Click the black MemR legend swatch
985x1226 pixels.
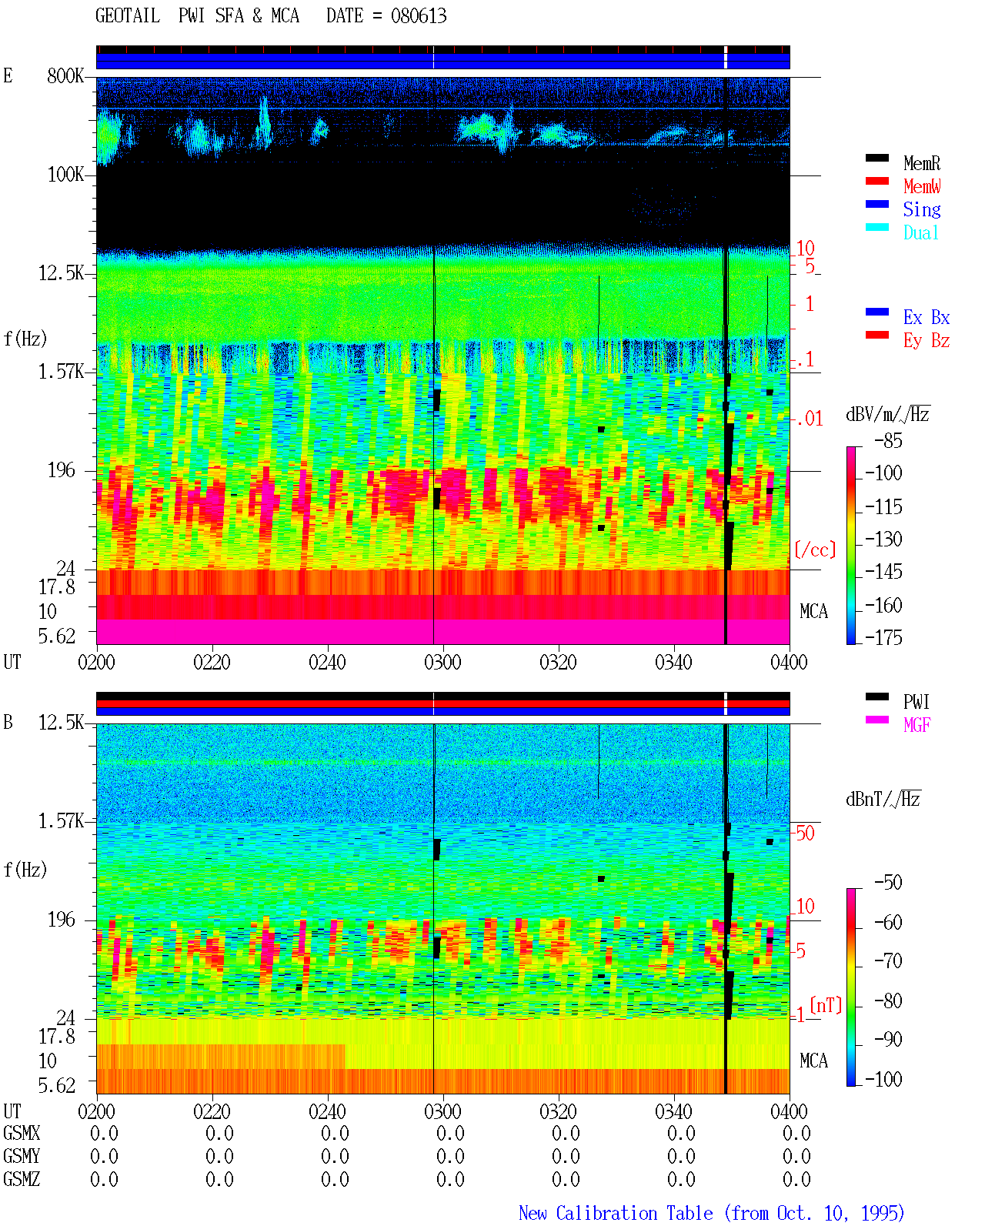coord(876,158)
